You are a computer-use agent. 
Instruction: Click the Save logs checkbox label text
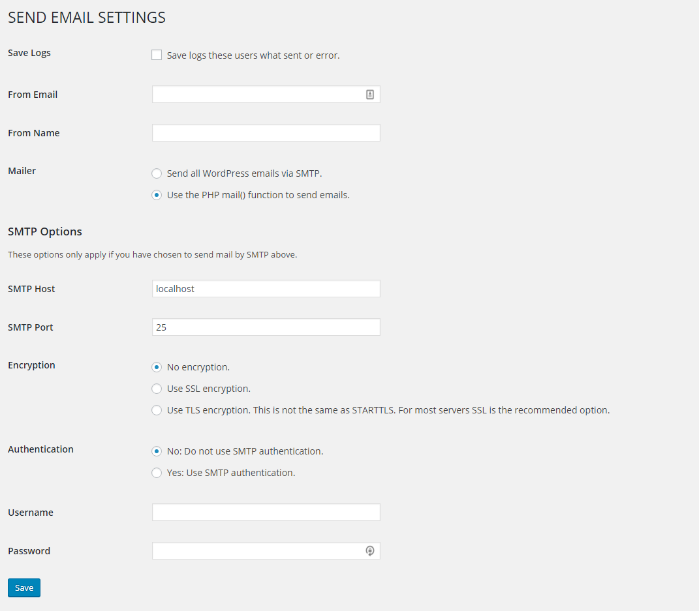(253, 55)
